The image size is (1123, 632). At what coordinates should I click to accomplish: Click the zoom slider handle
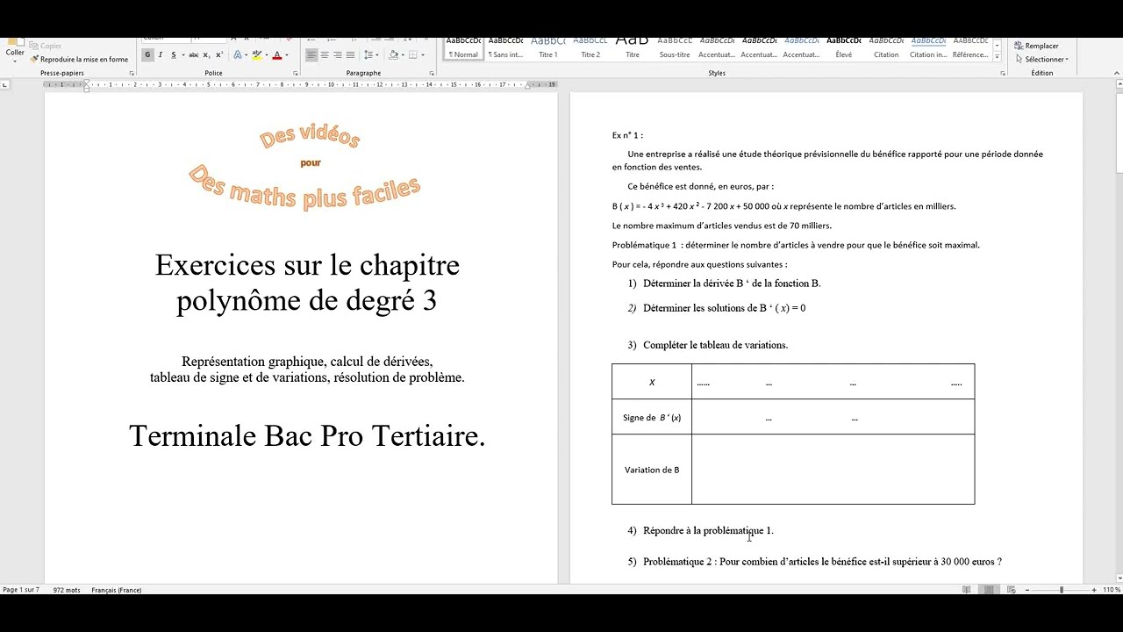pyautogui.click(x=1062, y=590)
